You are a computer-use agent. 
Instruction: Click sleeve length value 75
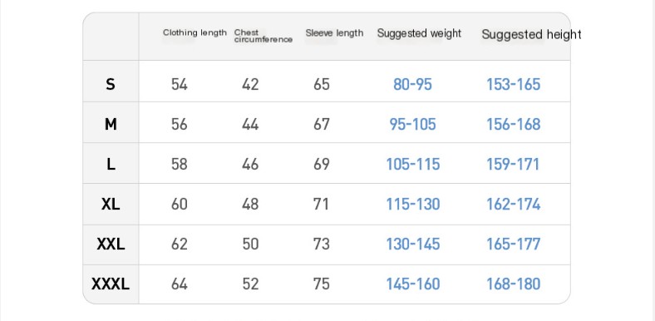[321, 284]
